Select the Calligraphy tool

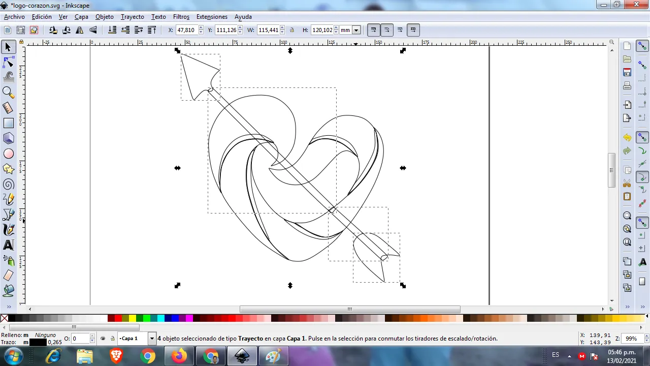click(x=8, y=230)
